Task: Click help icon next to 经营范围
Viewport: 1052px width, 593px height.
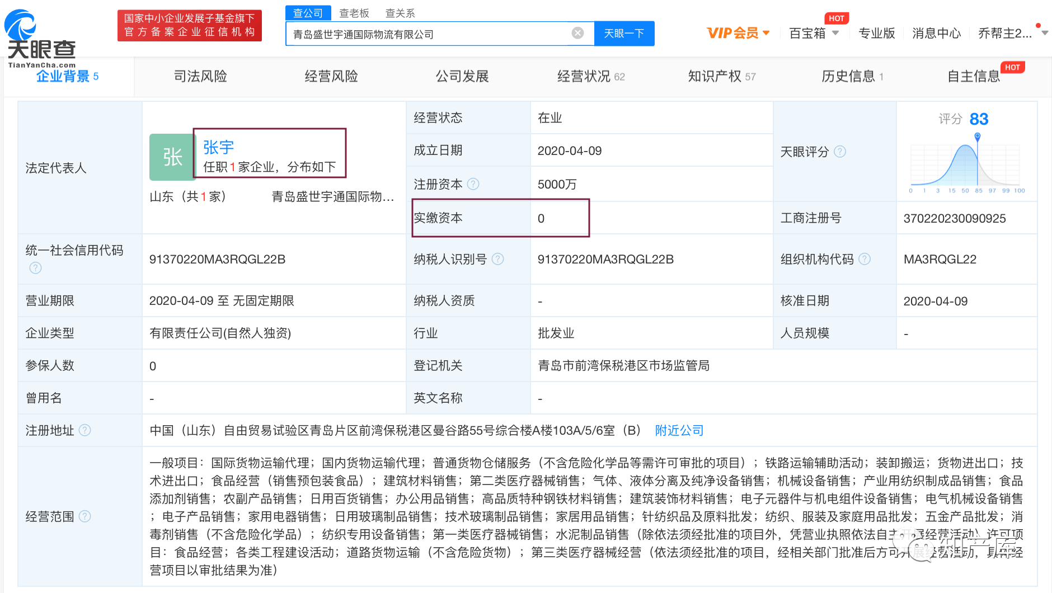Action: click(x=85, y=516)
